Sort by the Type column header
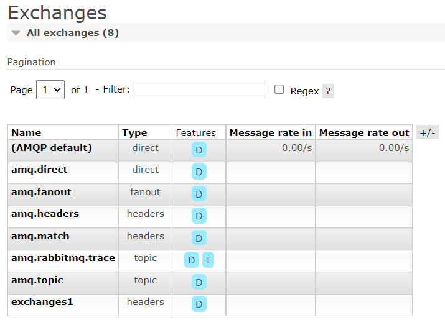This screenshot has height=325, width=445. [134, 132]
